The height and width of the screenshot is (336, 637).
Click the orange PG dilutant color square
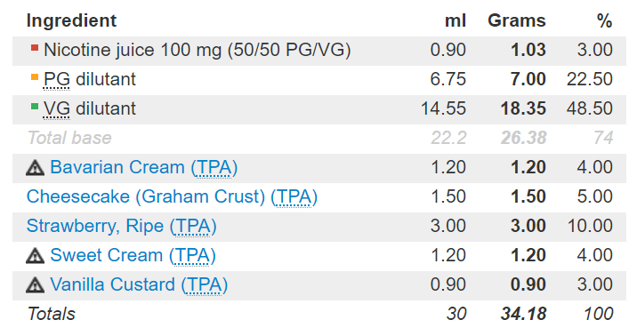tap(35, 77)
